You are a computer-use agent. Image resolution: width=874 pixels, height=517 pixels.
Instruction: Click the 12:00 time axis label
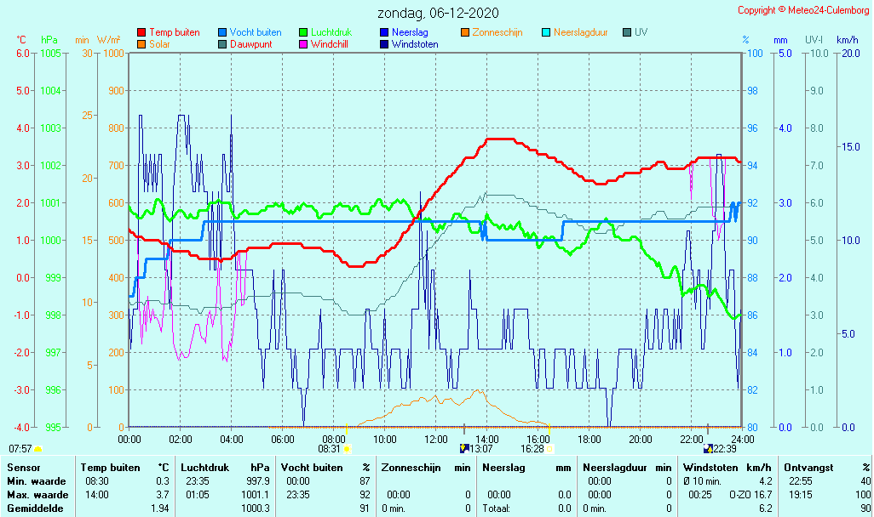coord(436,439)
